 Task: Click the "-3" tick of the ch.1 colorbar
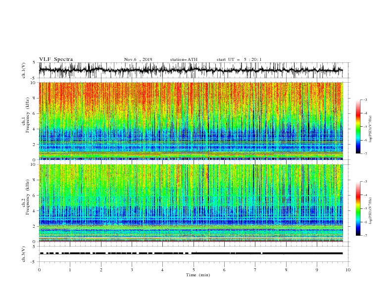coord(365,100)
